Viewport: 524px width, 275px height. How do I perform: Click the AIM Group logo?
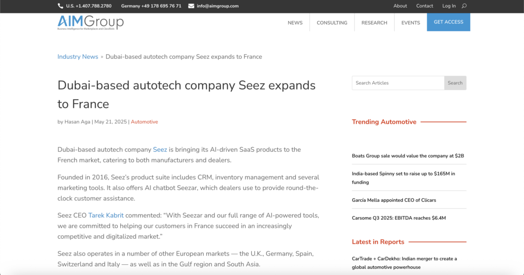point(91,22)
